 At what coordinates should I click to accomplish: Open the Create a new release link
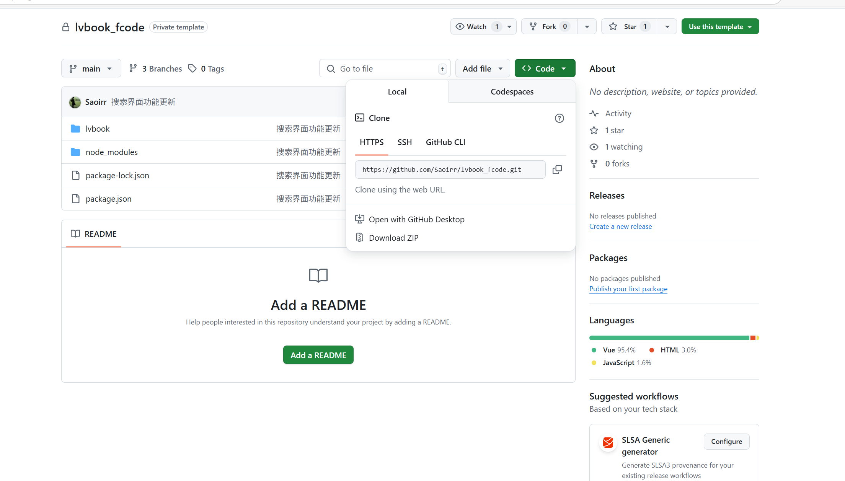click(620, 227)
